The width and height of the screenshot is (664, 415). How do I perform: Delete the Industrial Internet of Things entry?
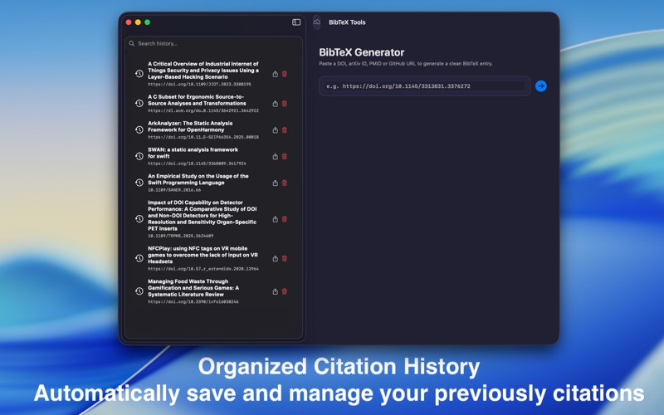click(x=285, y=74)
